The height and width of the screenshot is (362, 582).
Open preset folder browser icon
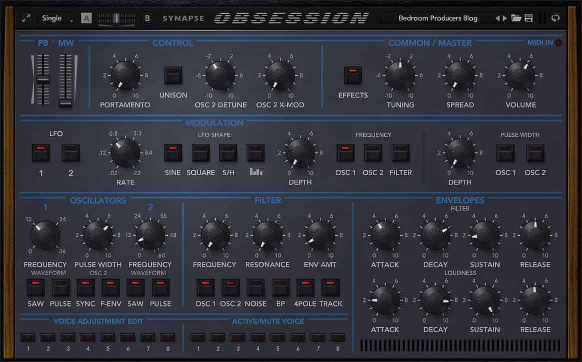point(516,18)
